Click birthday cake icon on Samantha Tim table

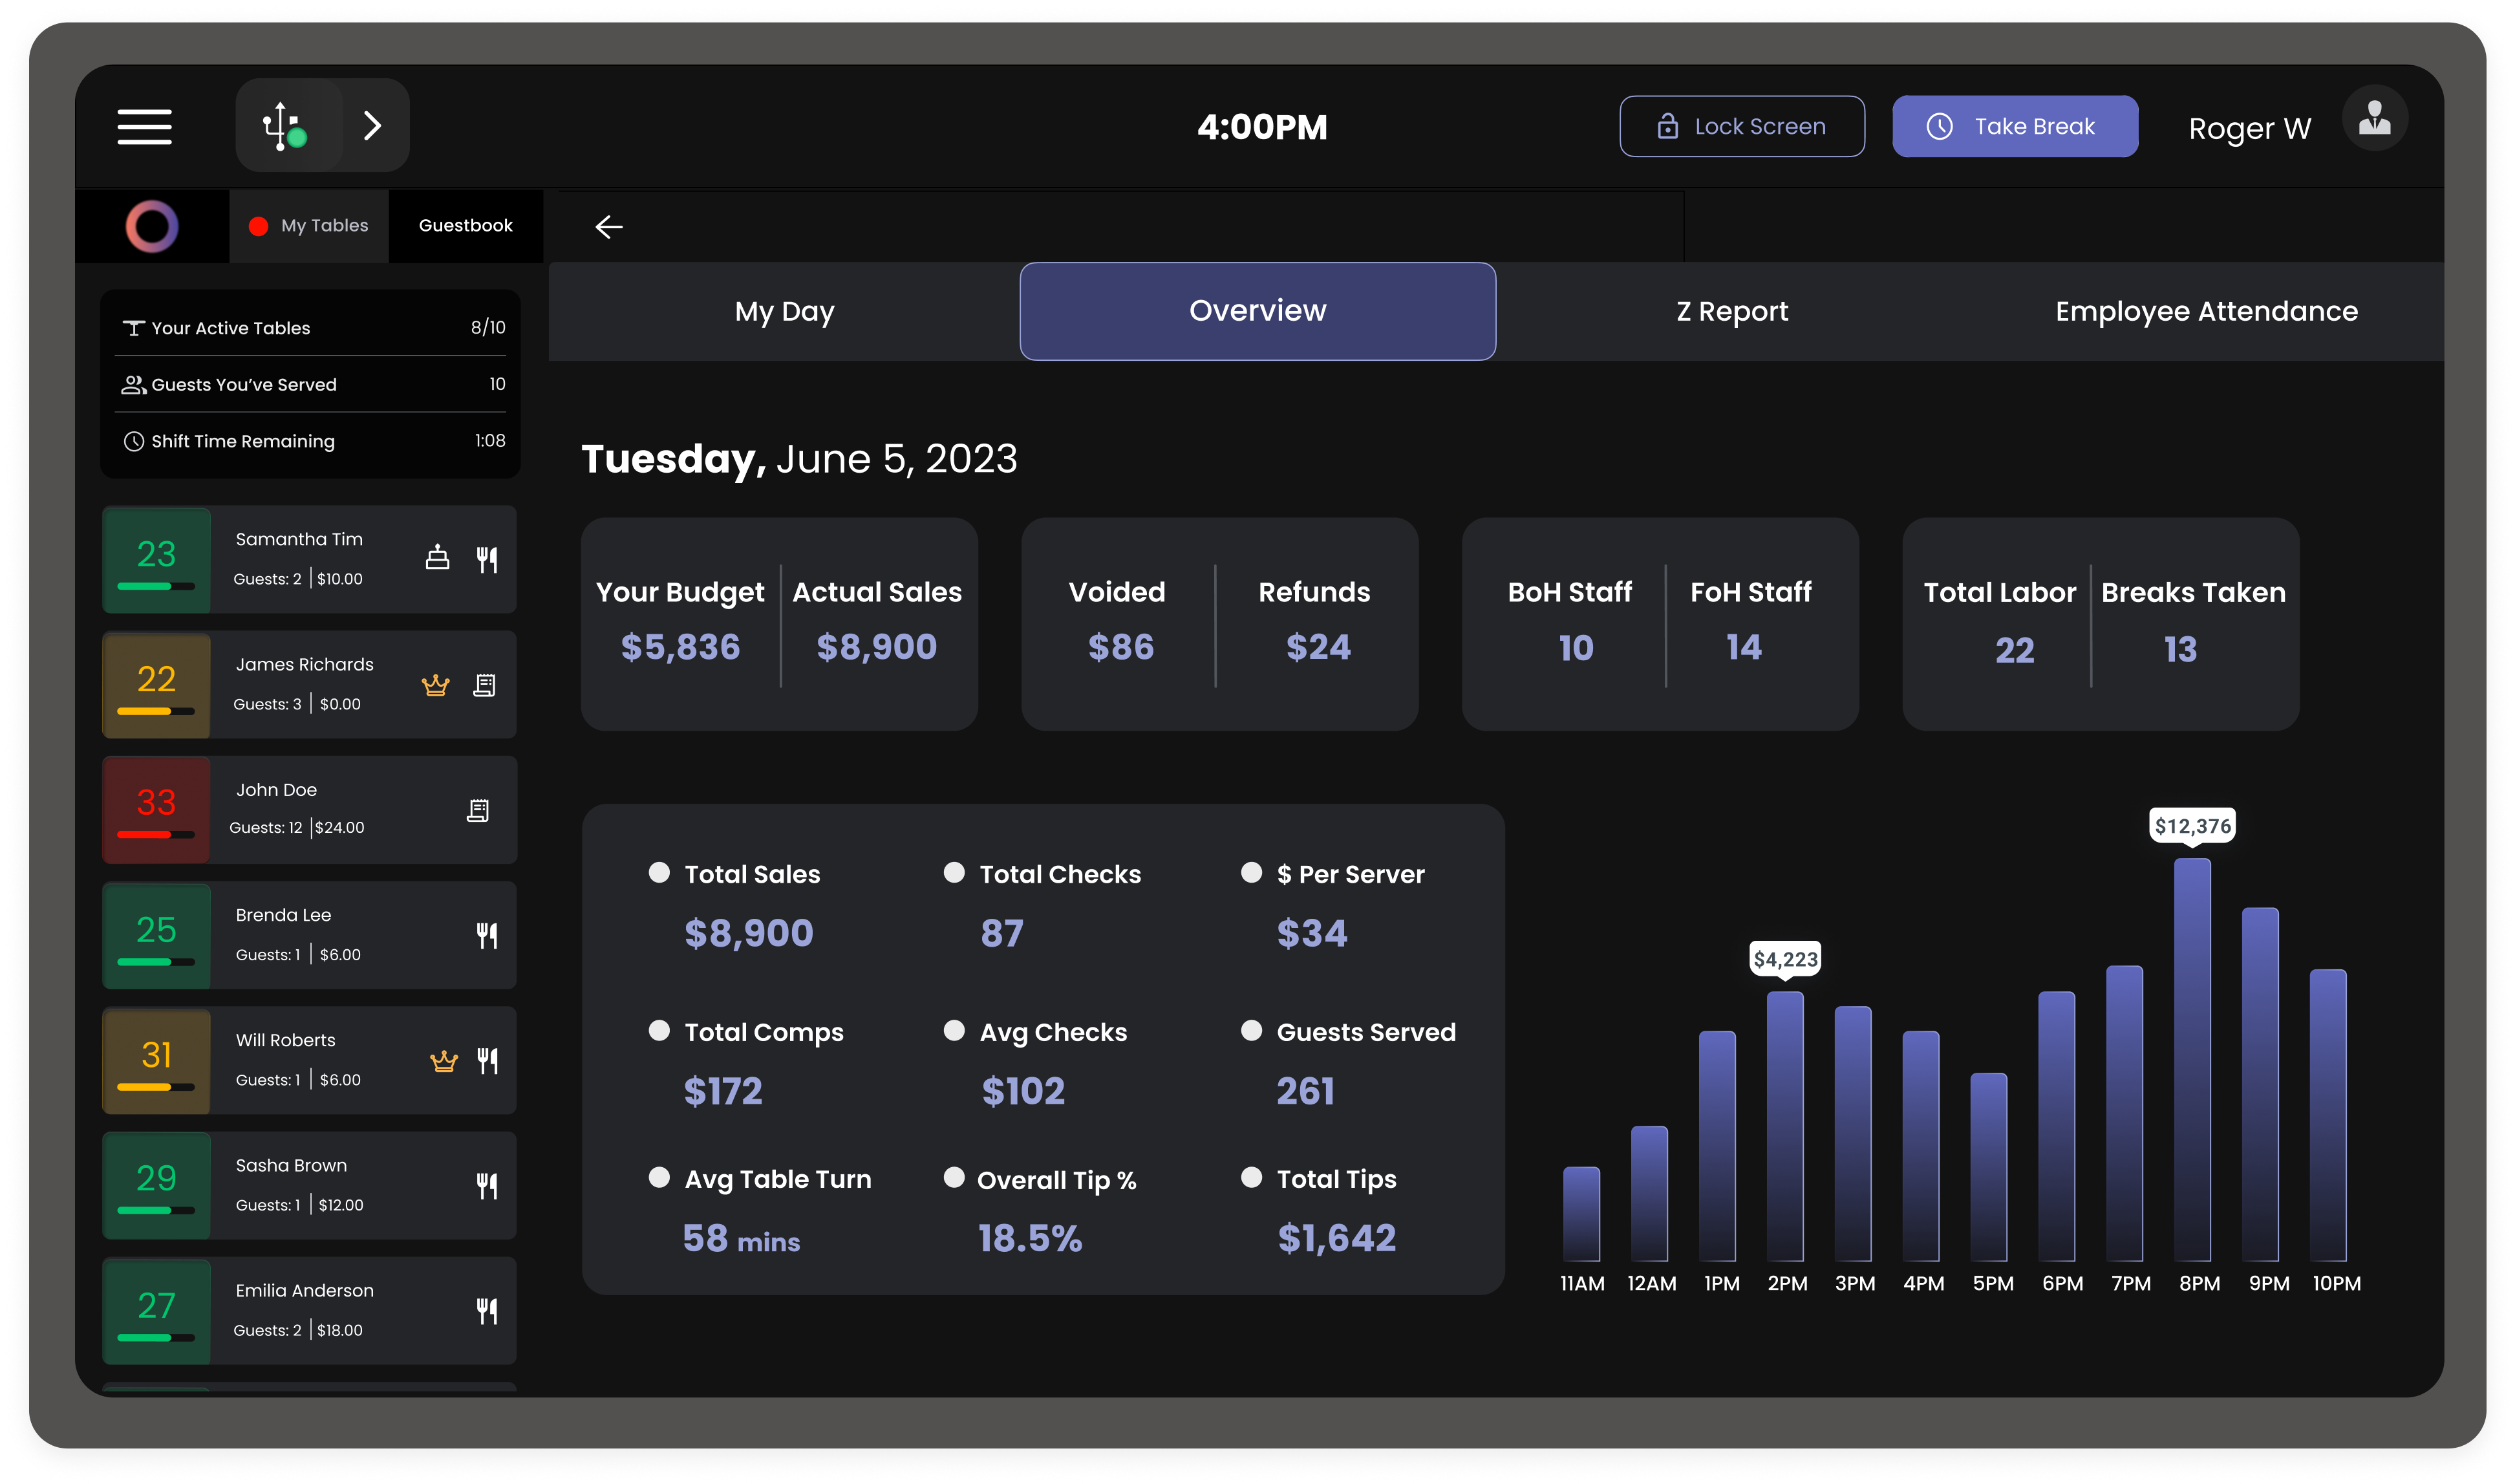pyautogui.click(x=438, y=558)
